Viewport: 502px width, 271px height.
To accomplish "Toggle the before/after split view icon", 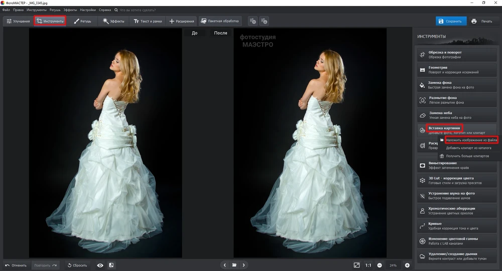I will [x=111, y=265].
